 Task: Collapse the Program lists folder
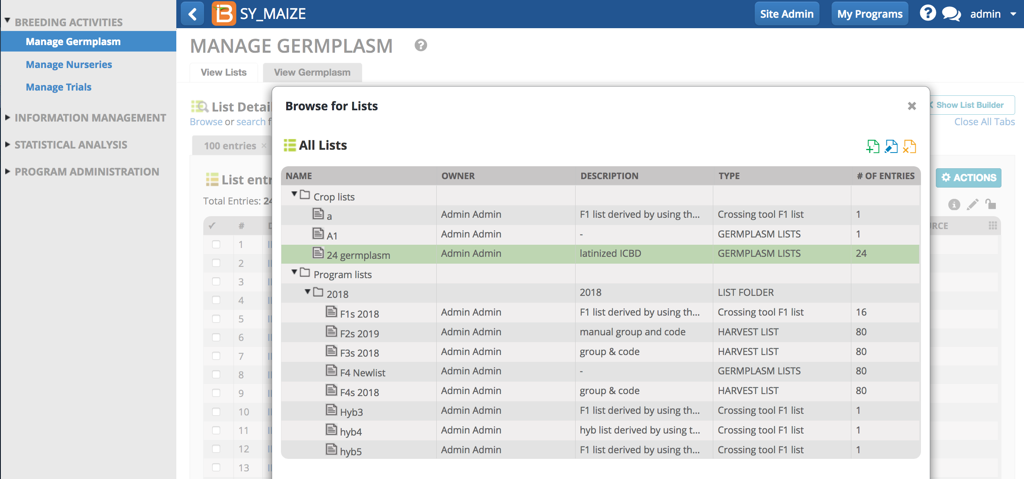(294, 272)
